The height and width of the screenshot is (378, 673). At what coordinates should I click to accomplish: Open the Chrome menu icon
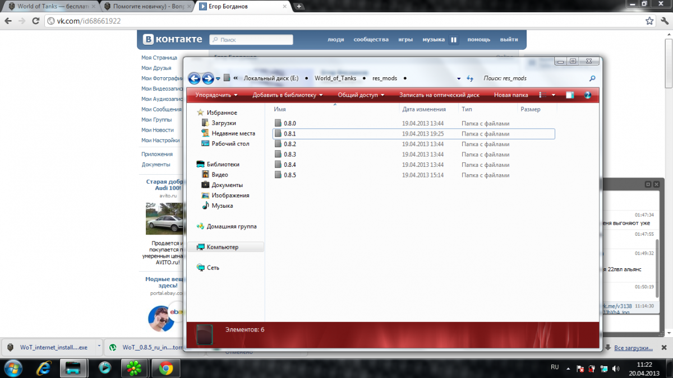(663, 21)
